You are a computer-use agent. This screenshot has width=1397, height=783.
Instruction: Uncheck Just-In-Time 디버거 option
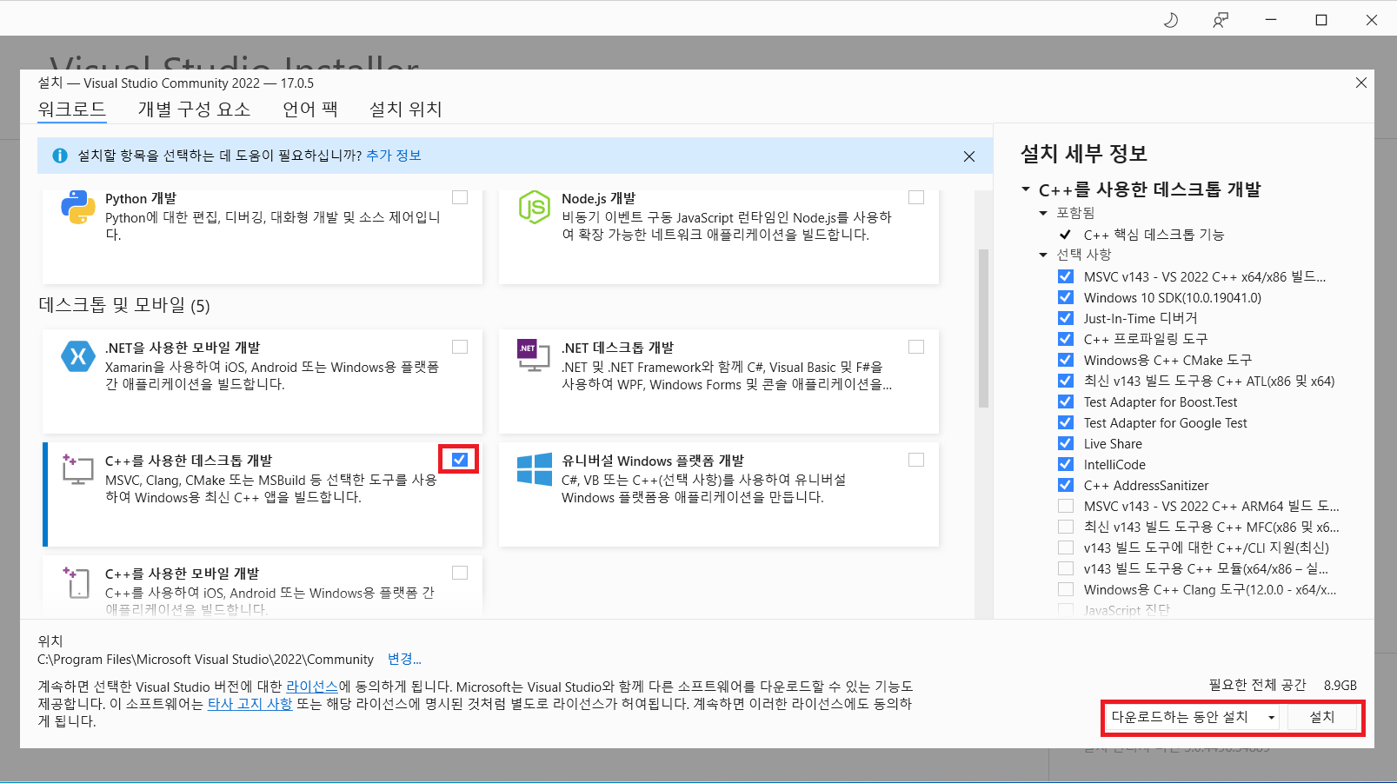click(x=1066, y=318)
